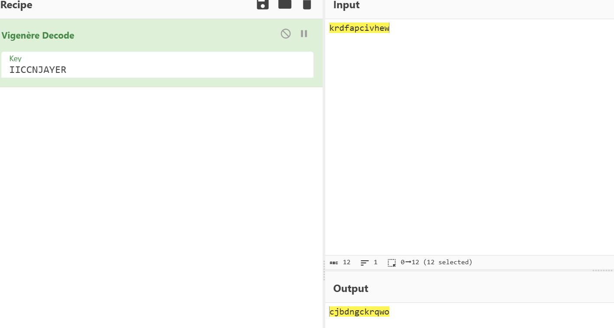Click the line count icon in status bar
Screen dimensions: 614x328
365,262
